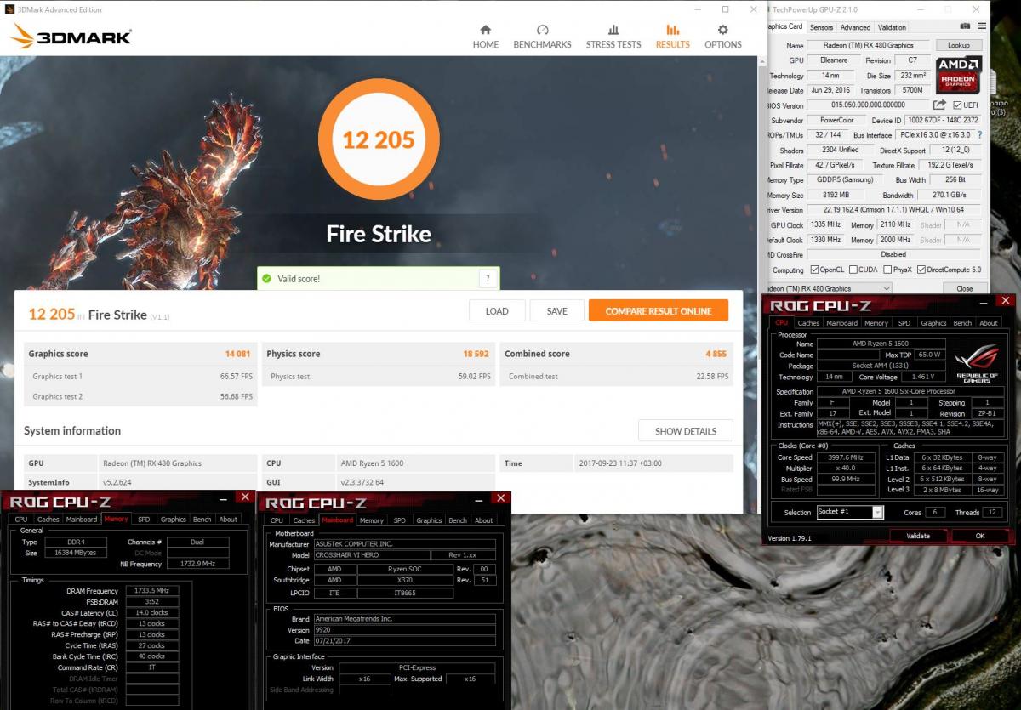Click the Graphics score value 14 081

(237, 354)
